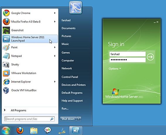Click the search magnifier icon

point(52,119)
